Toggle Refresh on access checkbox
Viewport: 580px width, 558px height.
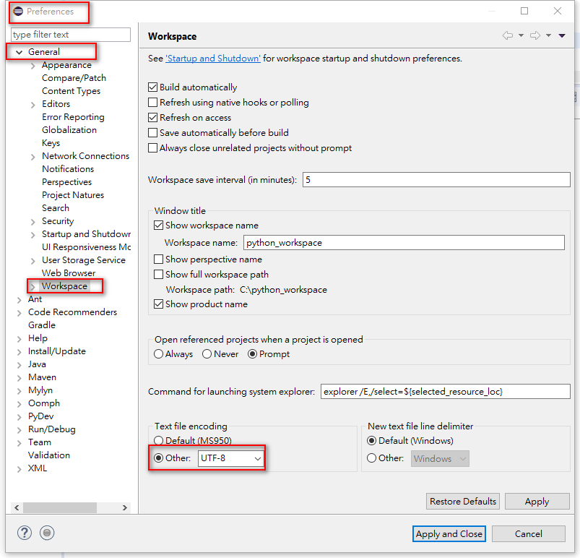(x=152, y=117)
